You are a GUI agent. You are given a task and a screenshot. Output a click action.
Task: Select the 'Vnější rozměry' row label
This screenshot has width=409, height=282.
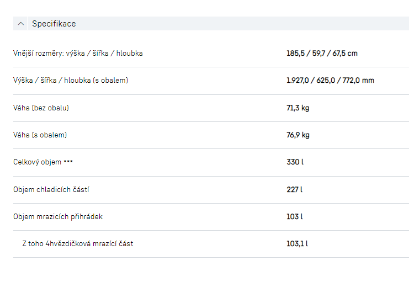click(78, 54)
